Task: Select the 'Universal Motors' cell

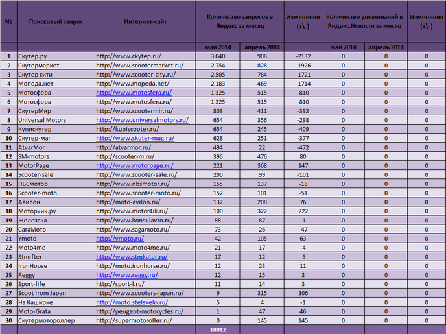Action: click(x=56, y=120)
